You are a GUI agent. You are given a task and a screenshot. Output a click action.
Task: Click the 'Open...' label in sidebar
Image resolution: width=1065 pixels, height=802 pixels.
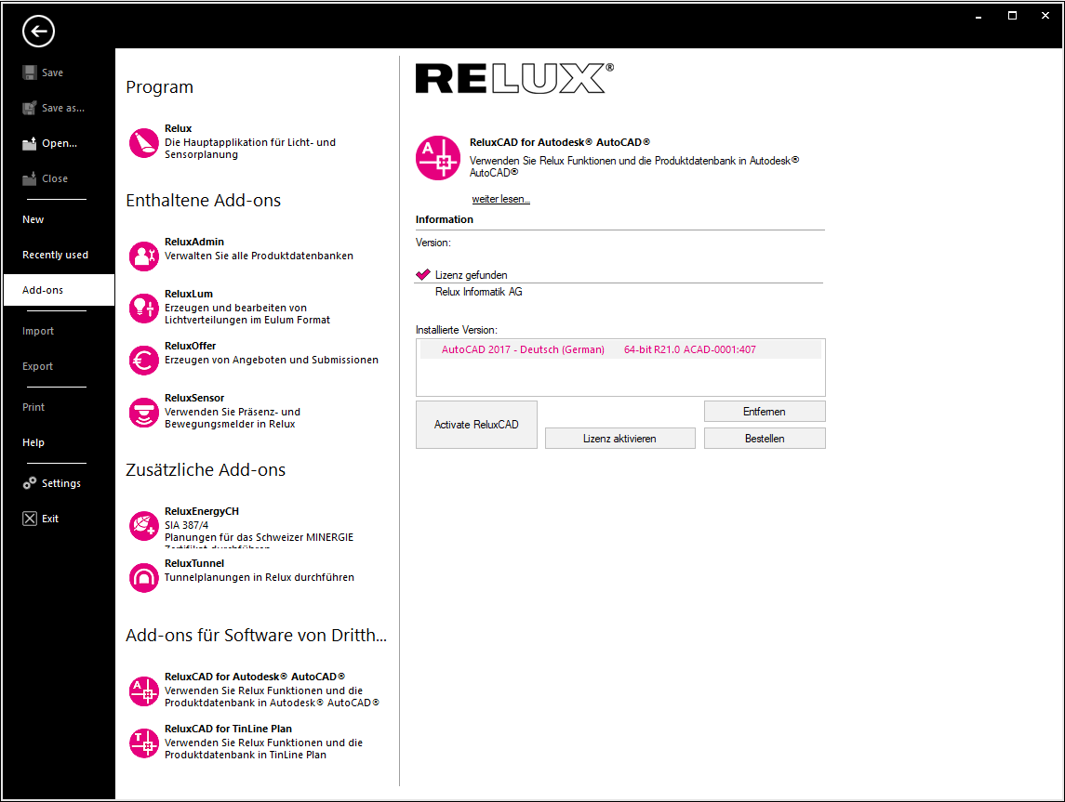(x=60, y=143)
